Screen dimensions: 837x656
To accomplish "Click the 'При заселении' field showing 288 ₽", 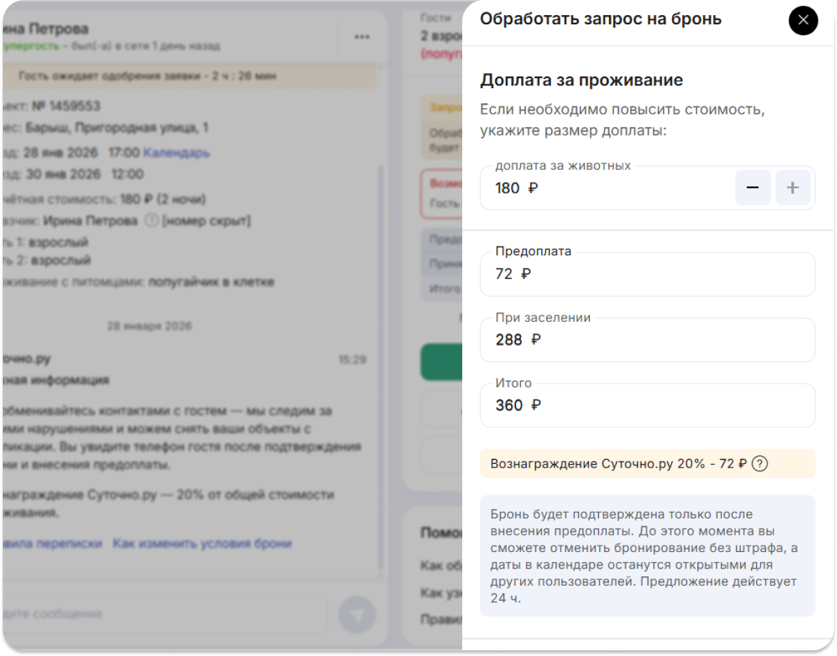I will coord(646,340).
